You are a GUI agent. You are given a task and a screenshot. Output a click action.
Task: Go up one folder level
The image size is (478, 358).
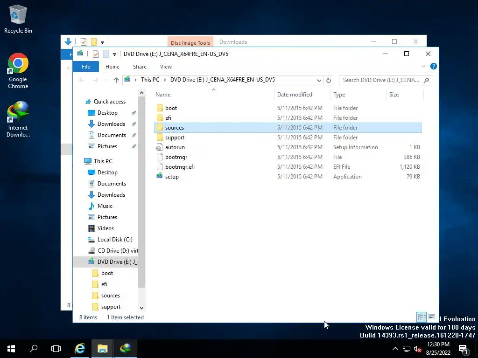pyautogui.click(x=116, y=80)
